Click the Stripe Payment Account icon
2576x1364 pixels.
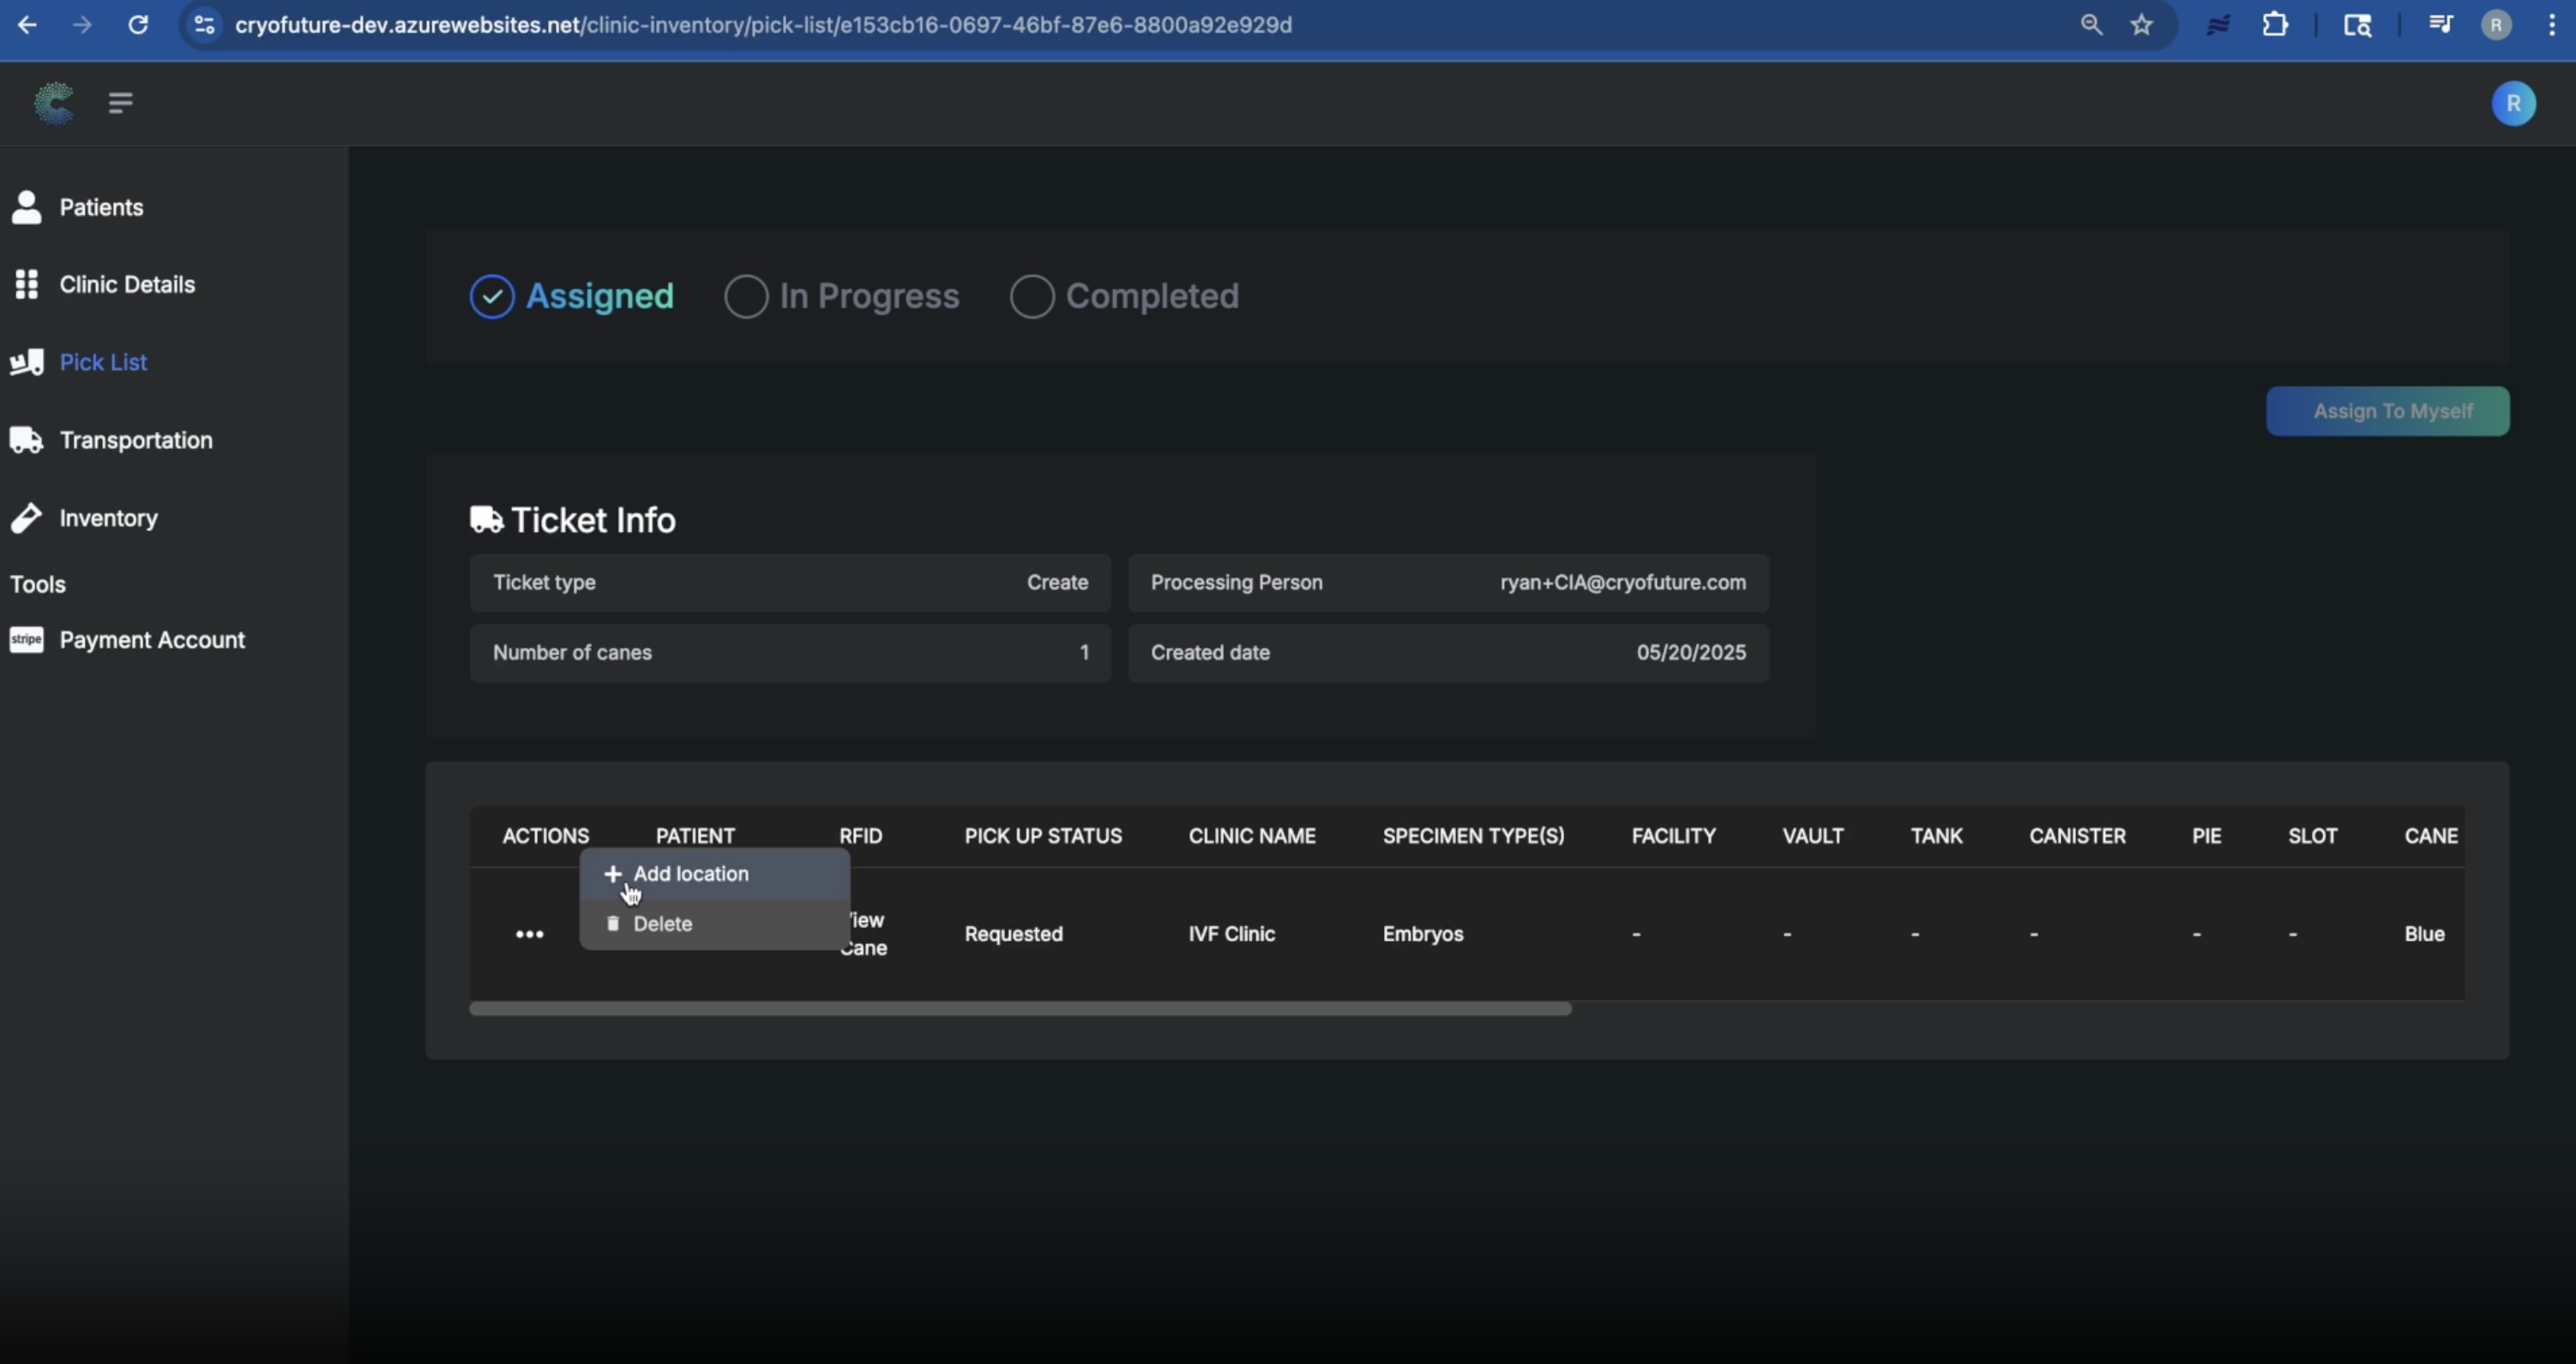pos(27,639)
